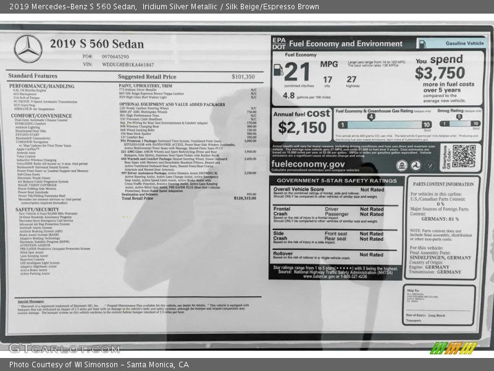Click 'GERMANY: 81 %' parts content
This screenshot has height=371, width=494.
click(x=440, y=219)
